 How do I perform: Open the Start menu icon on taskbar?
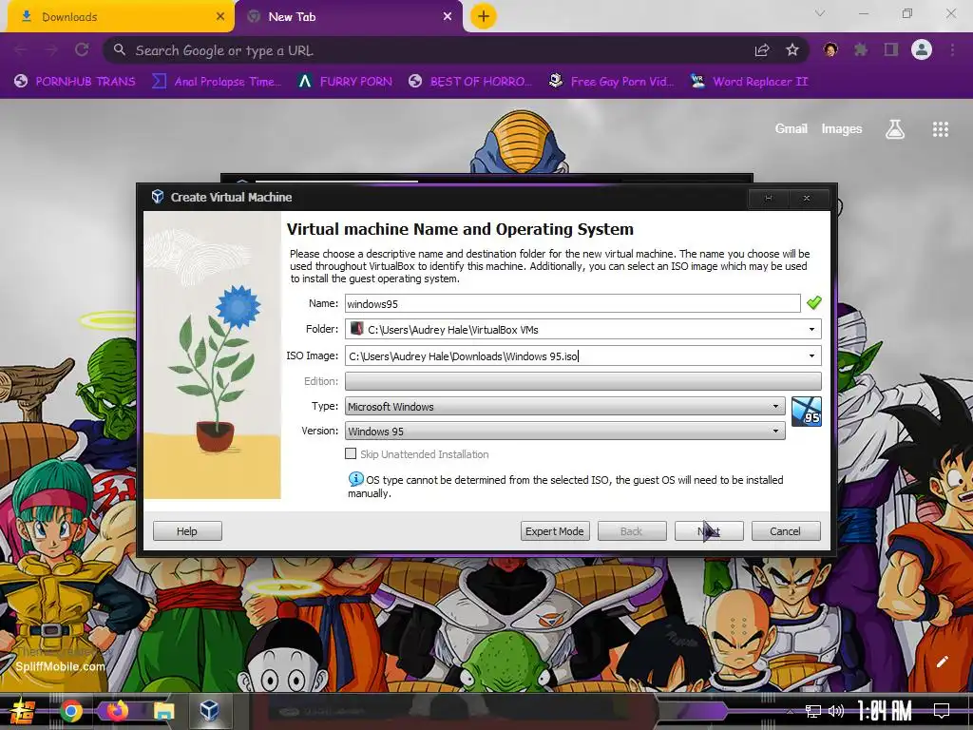click(x=23, y=711)
